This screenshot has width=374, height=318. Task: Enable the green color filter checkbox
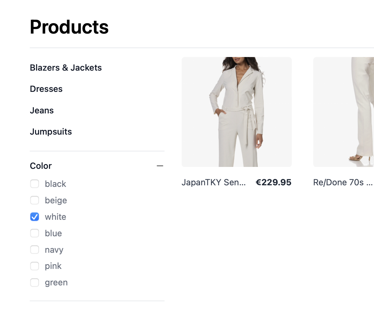[x=34, y=283]
